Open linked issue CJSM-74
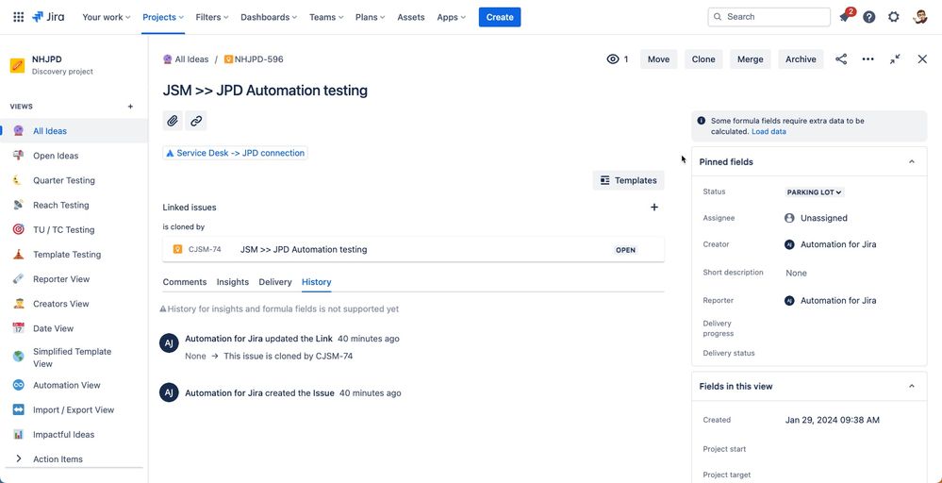The width and height of the screenshot is (942, 483). pos(413,249)
